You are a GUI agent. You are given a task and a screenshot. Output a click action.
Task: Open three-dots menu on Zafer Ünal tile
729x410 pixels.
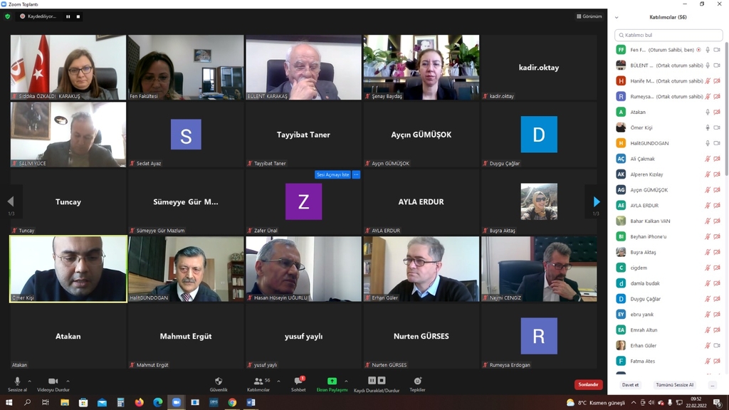pyautogui.click(x=356, y=174)
